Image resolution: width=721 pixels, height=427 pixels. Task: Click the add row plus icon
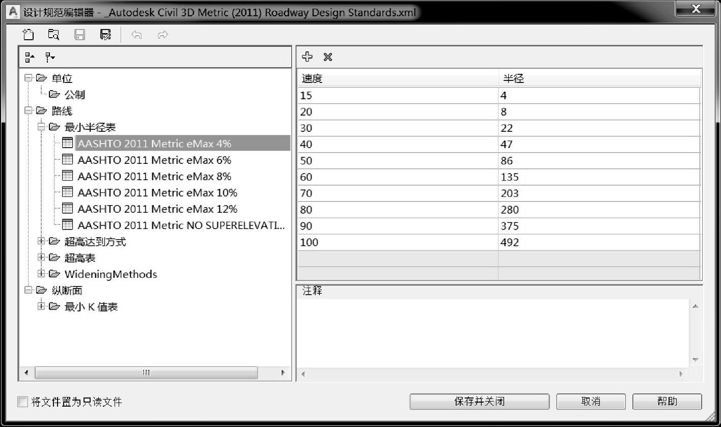(308, 56)
